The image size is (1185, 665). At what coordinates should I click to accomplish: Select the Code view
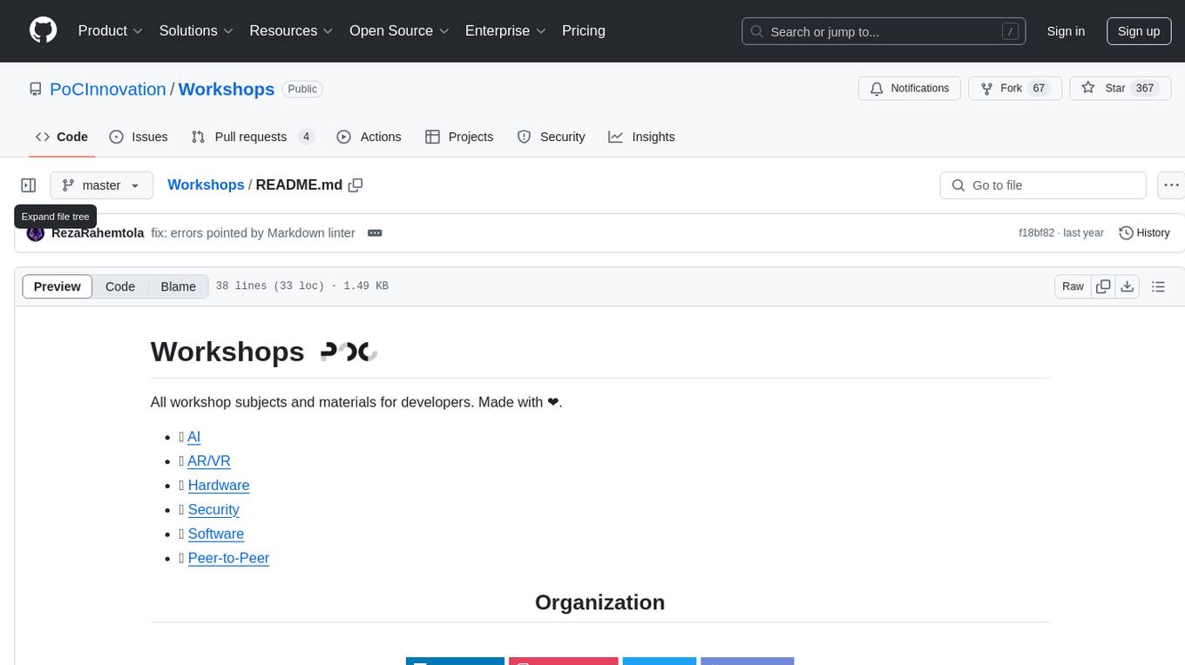point(120,286)
